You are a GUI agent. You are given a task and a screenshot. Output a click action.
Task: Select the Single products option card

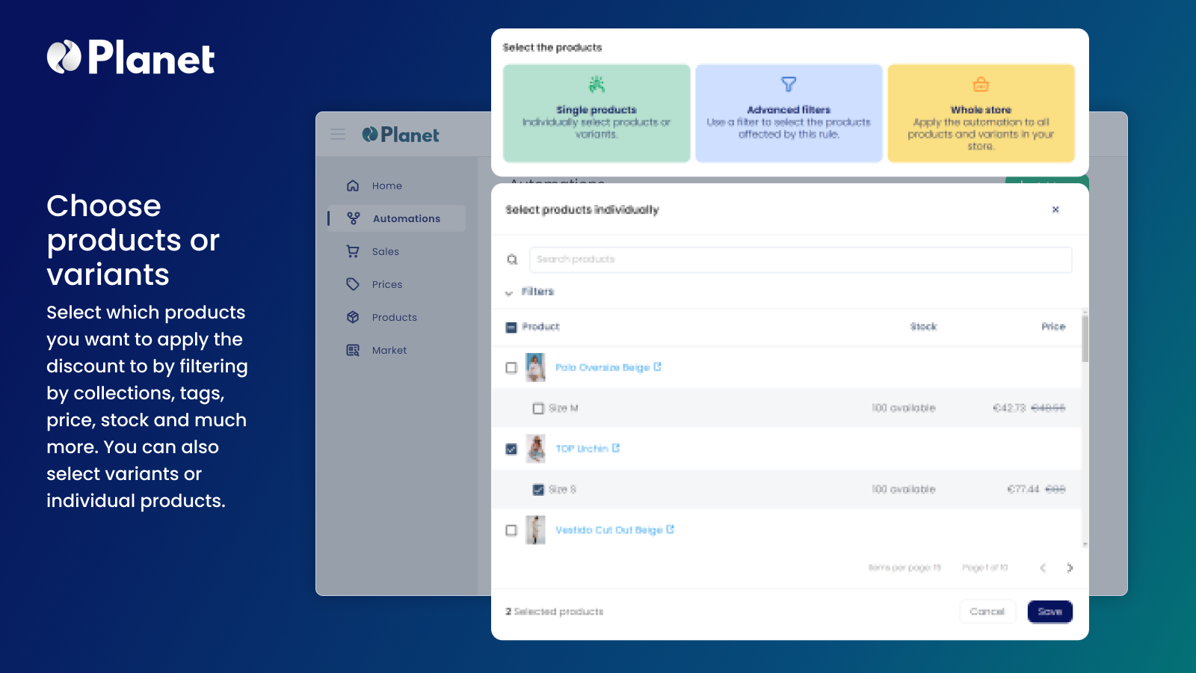[x=596, y=113]
